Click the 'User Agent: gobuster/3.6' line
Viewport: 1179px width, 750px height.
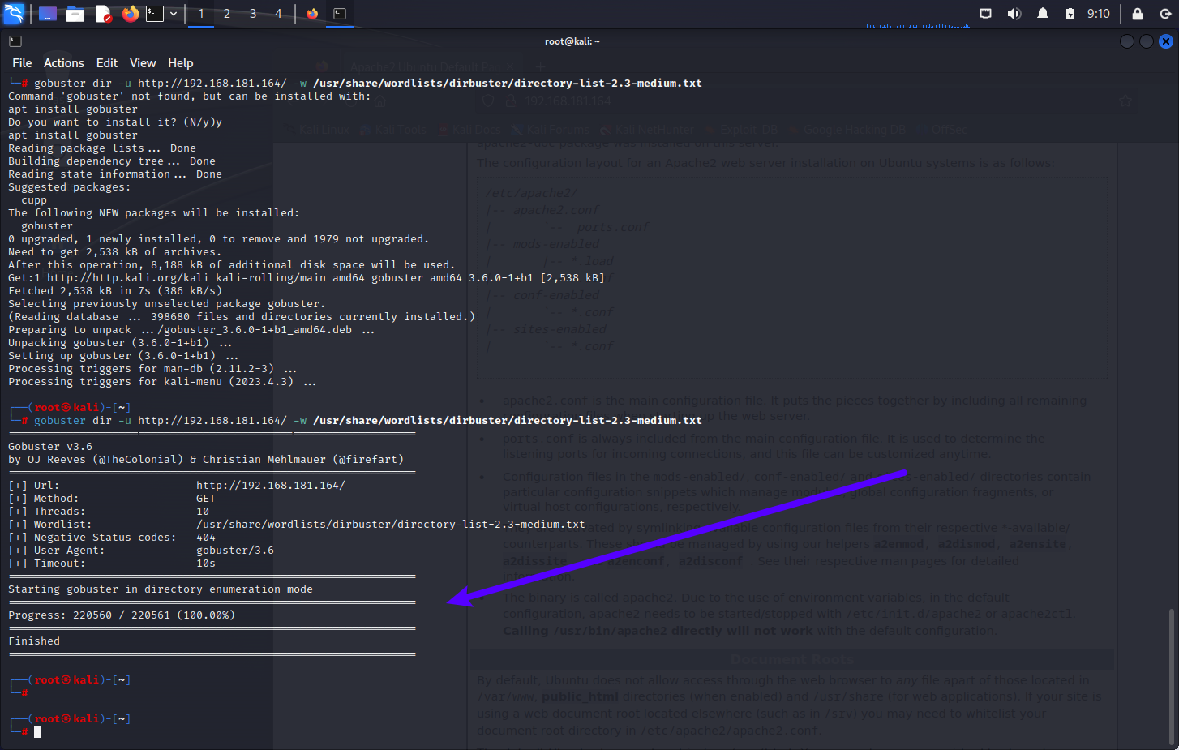[141, 551]
